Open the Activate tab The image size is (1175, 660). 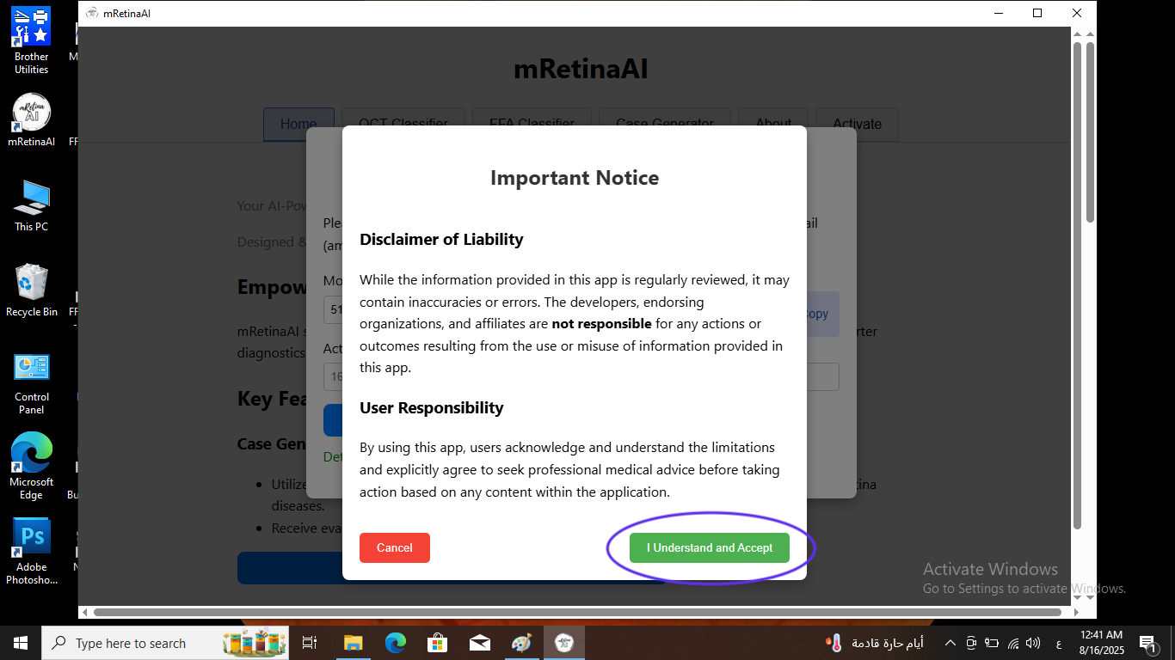pyautogui.click(x=856, y=124)
